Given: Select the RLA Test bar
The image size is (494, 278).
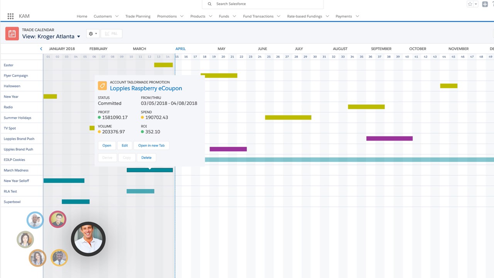Looking at the screenshot, I should coord(140,191).
